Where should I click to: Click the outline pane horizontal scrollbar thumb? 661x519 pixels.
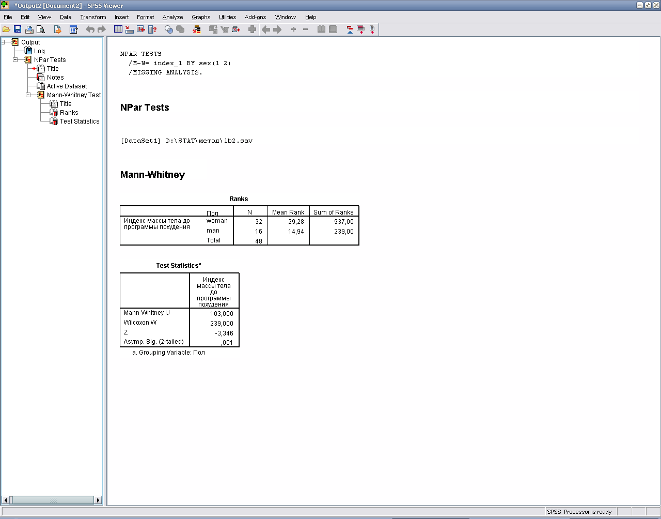coord(53,500)
